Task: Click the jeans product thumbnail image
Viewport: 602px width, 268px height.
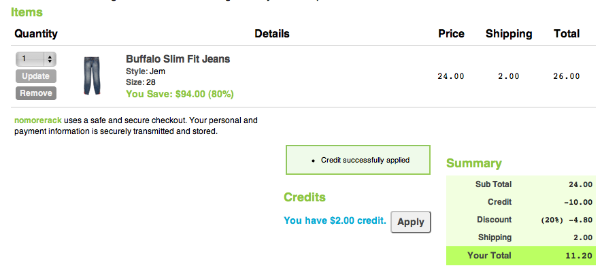Action: pos(92,76)
